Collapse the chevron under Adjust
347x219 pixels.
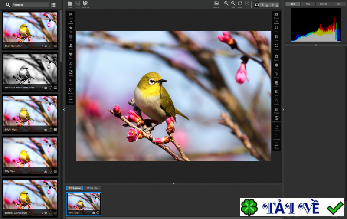pos(276,21)
